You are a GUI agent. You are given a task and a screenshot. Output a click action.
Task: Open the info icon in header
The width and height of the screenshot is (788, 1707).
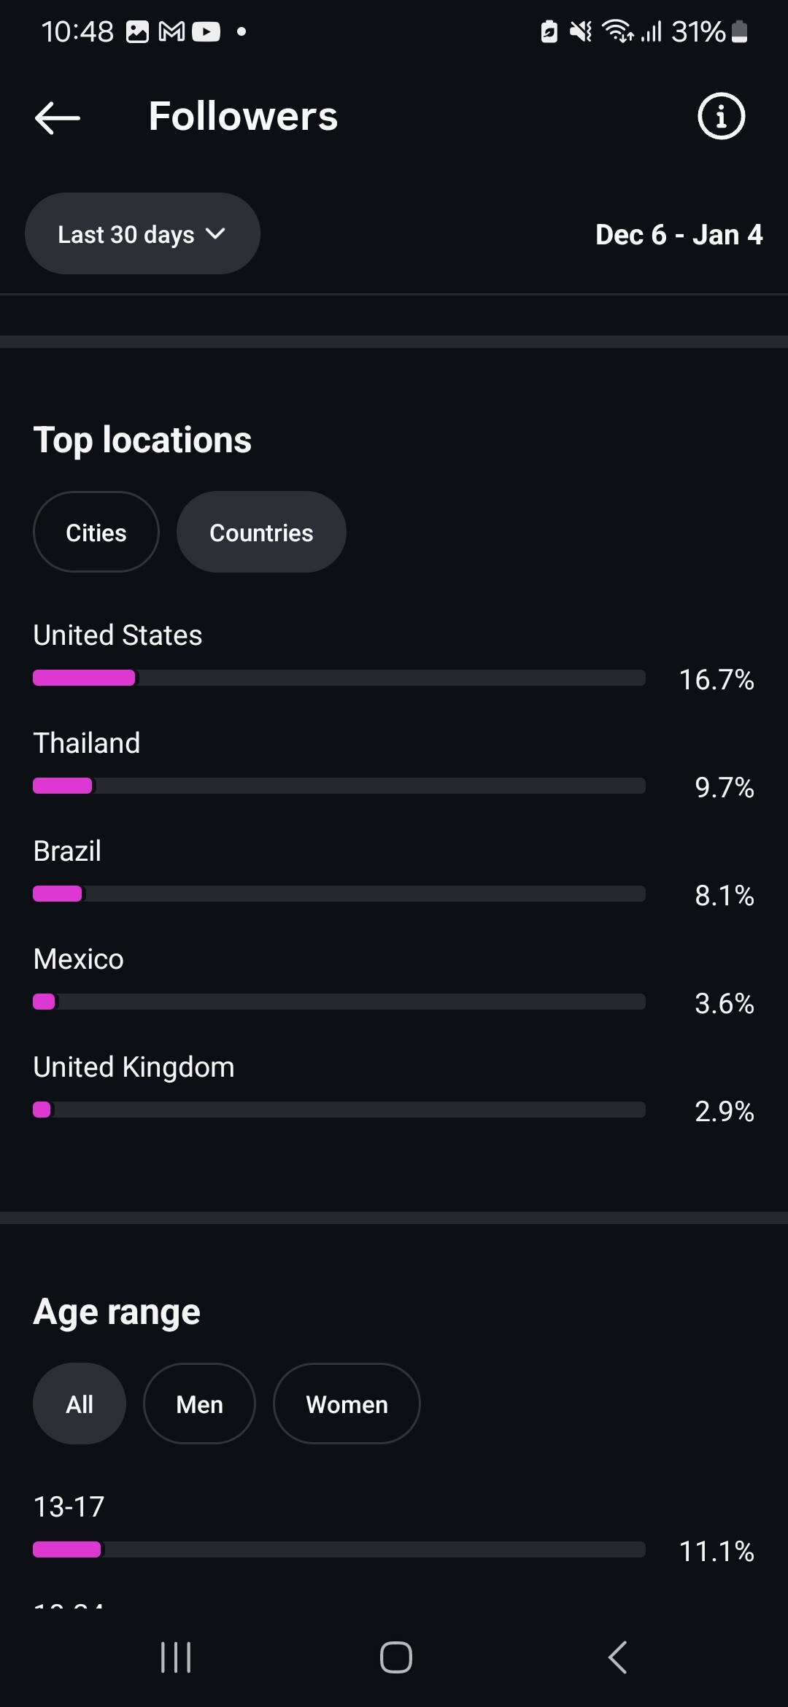click(721, 116)
